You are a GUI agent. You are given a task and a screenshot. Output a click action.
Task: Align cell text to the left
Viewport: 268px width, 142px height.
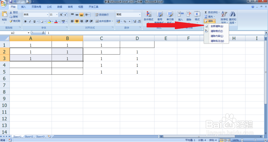pyautogui.click(x=72, y=21)
